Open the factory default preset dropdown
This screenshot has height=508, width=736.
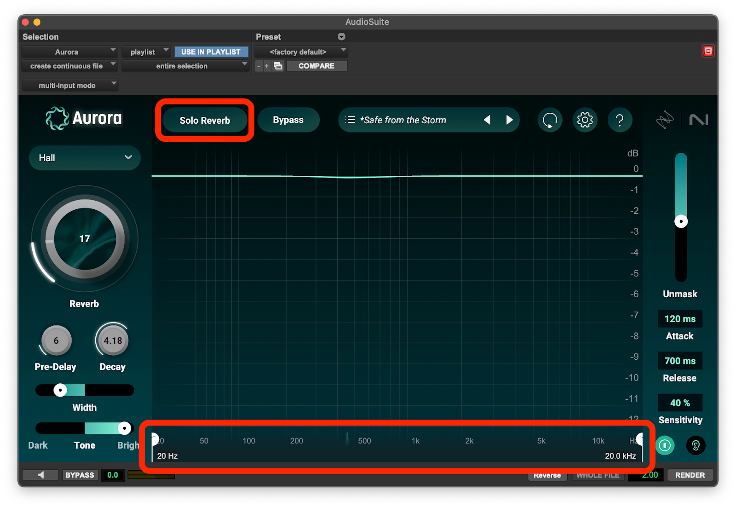coord(301,52)
